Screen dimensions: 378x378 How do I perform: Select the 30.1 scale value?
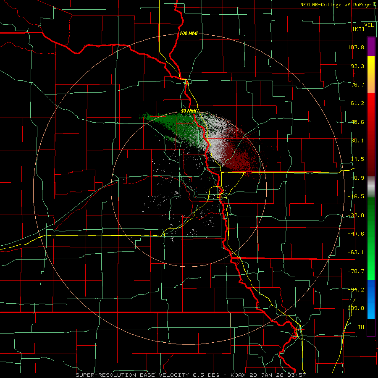click(x=357, y=141)
